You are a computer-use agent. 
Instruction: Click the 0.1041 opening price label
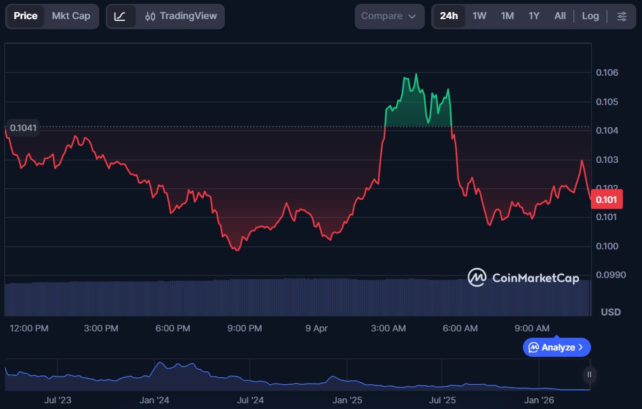pos(23,127)
